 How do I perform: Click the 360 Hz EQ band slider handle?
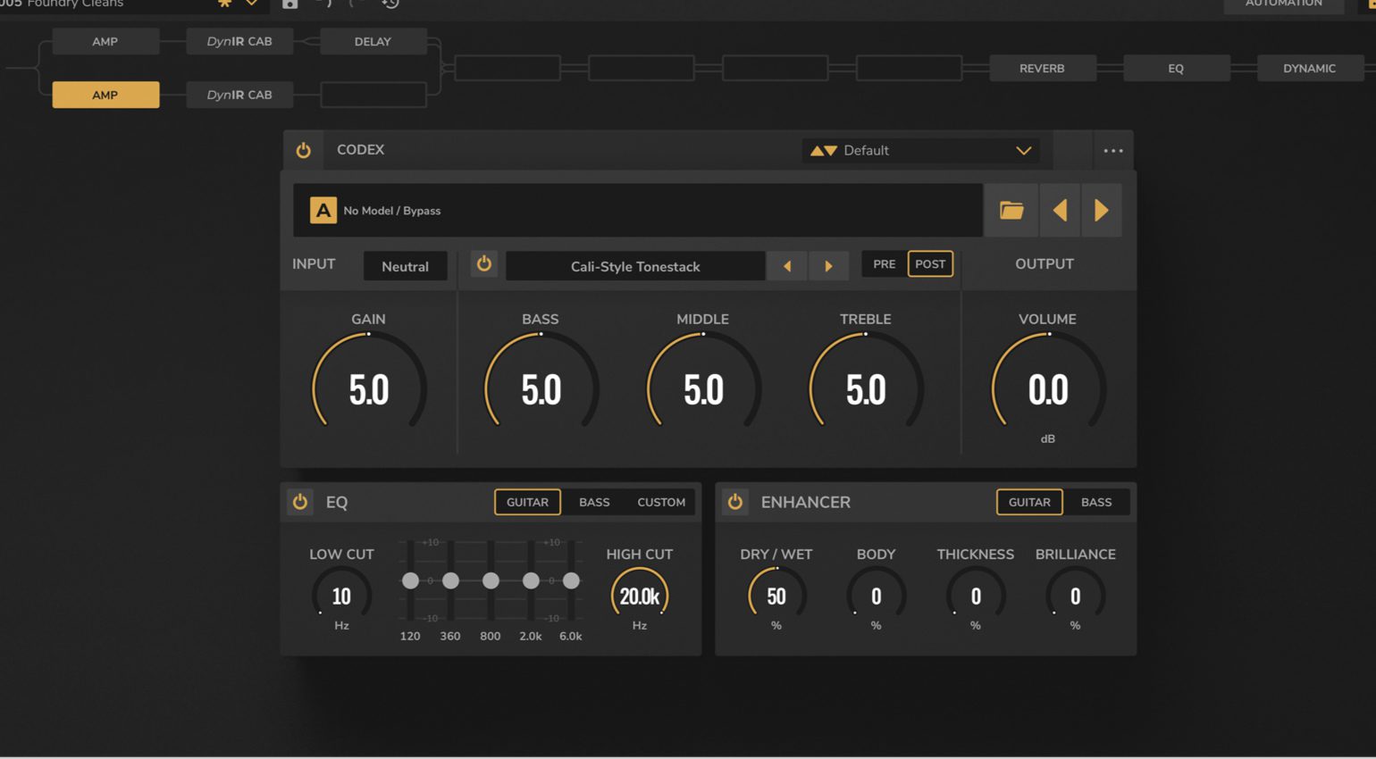click(450, 580)
